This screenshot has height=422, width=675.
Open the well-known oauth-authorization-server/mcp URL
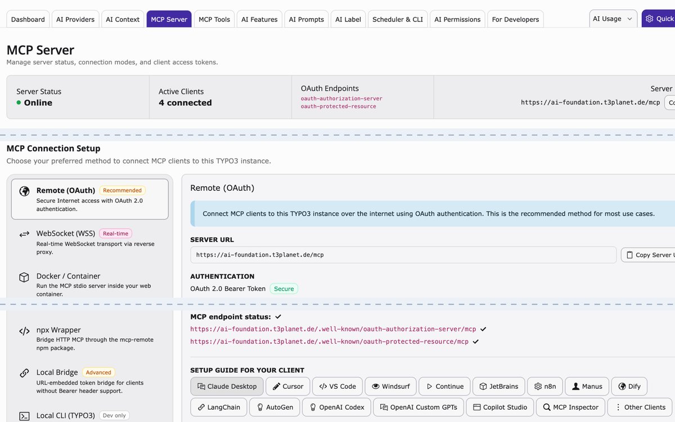(333, 329)
